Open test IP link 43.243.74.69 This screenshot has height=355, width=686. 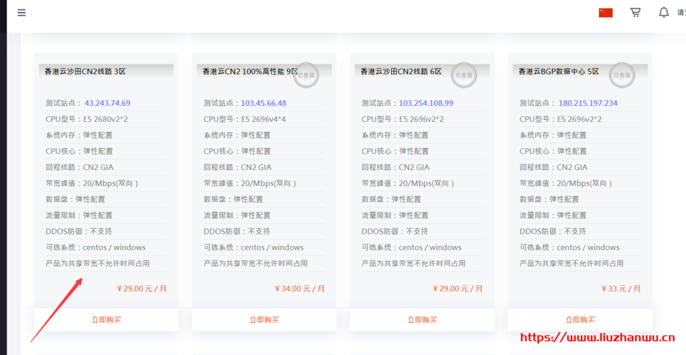point(107,103)
